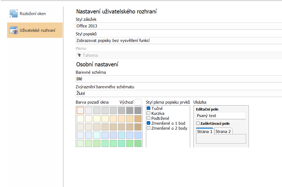
Task: Select the Uživatelské rozhraní sidebar item
Action: [x=35, y=30]
